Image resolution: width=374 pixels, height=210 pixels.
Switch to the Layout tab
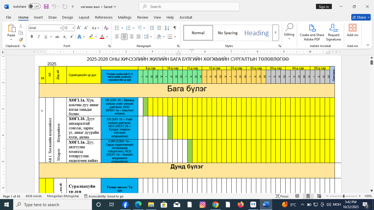[x=84, y=17]
